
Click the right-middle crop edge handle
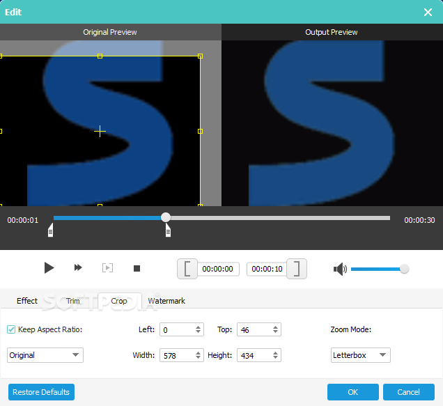[200, 132]
